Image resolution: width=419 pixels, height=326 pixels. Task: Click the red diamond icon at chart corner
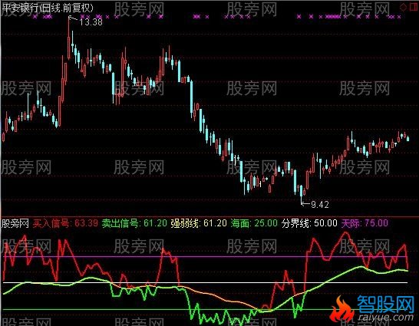[403, 7]
